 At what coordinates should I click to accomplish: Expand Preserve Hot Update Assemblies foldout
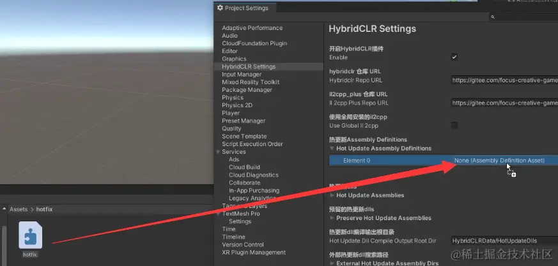[332, 218]
